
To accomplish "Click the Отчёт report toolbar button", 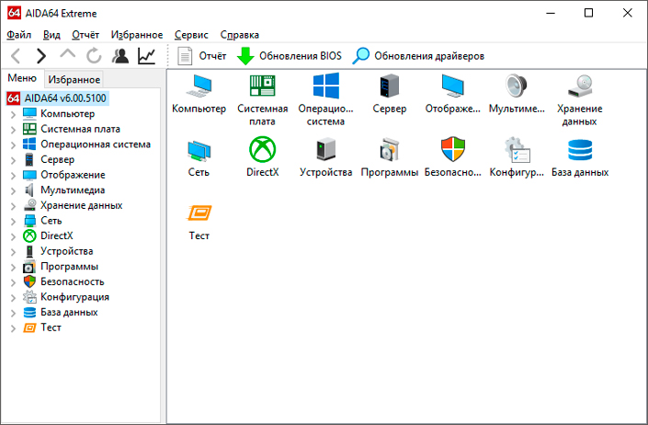I will click(x=201, y=56).
